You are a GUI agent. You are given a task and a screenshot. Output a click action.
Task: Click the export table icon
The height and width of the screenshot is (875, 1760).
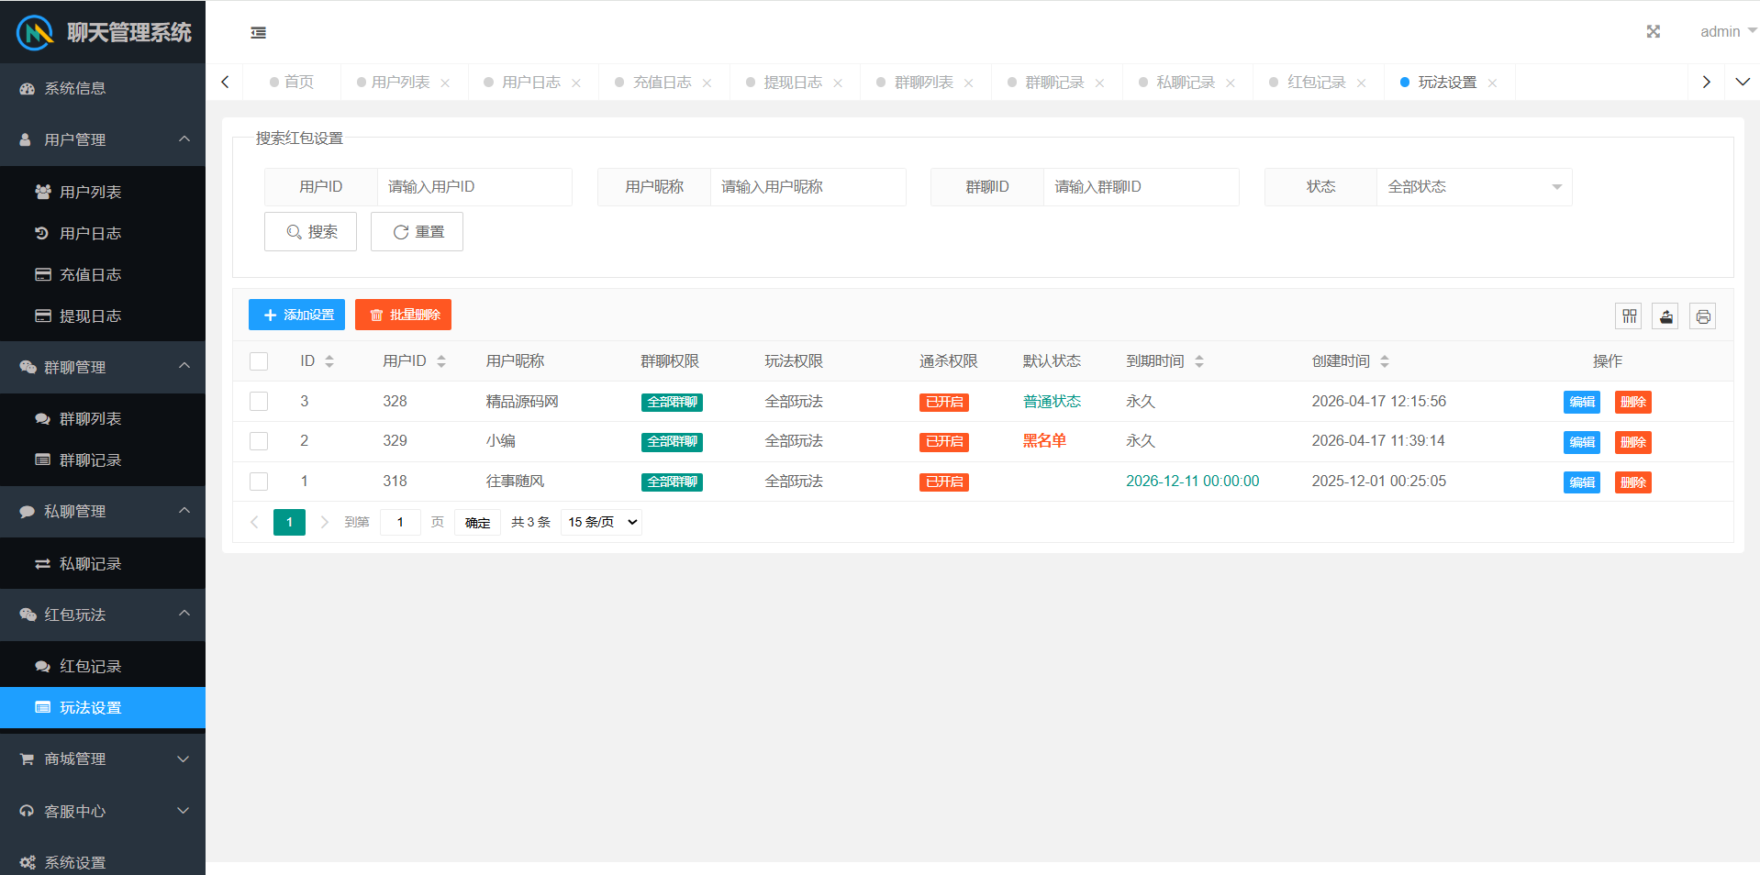pyautogui.click(x=1665, y=316)
